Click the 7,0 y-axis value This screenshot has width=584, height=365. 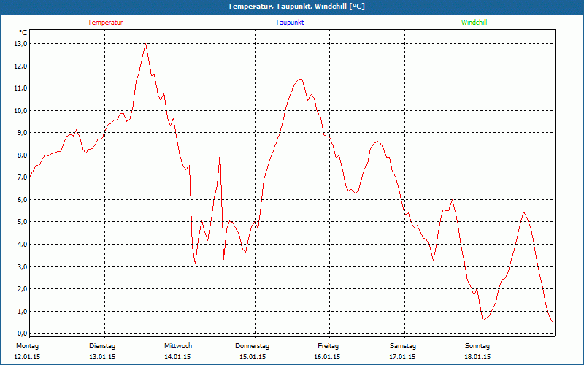[x=23, y=177]
